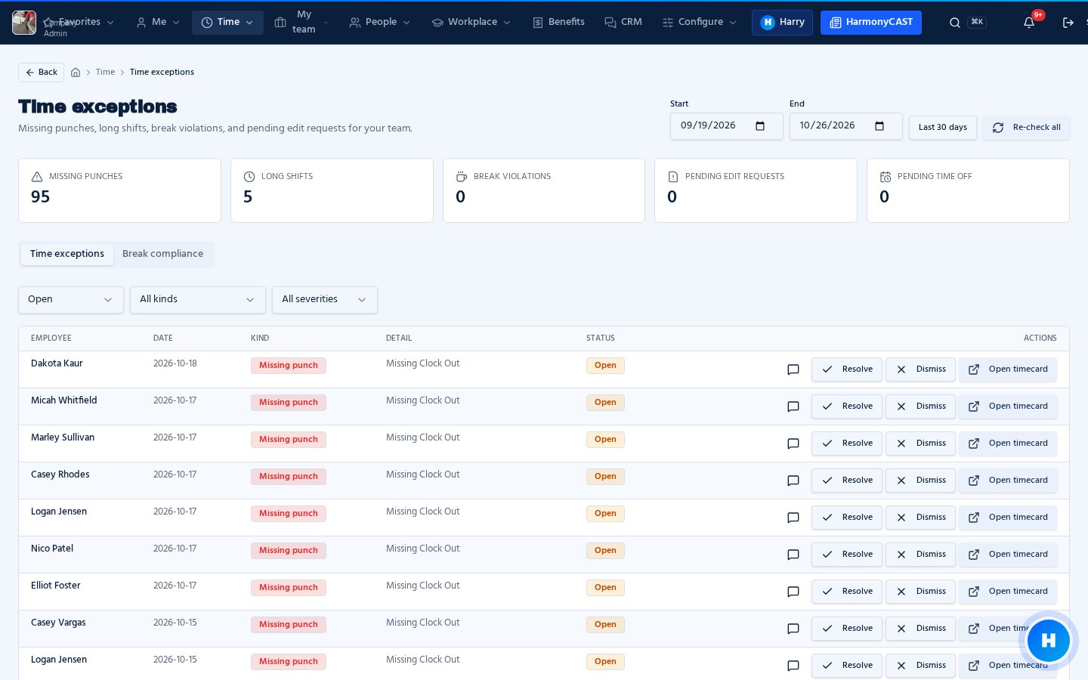This screenshot has width=1088, height=680.
Task: Switch to the Break compliance tab
Action: pyautogui.click(x=163, y=255)
